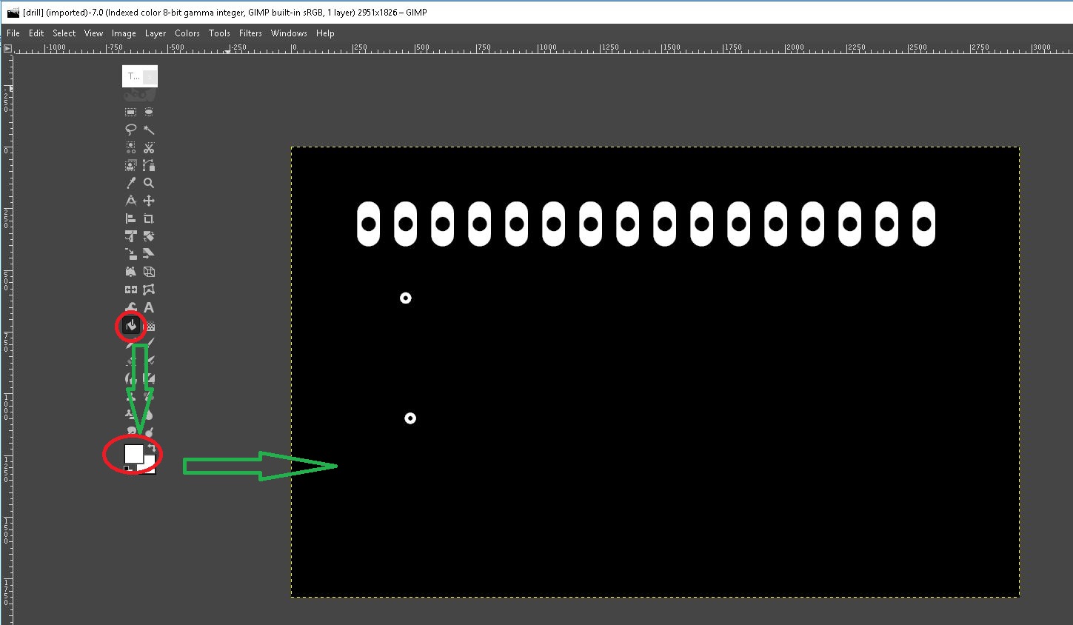Viewport: 1073px width, 625px height.
Task: Click the GIMP window title bar icon
Action: 13,12
